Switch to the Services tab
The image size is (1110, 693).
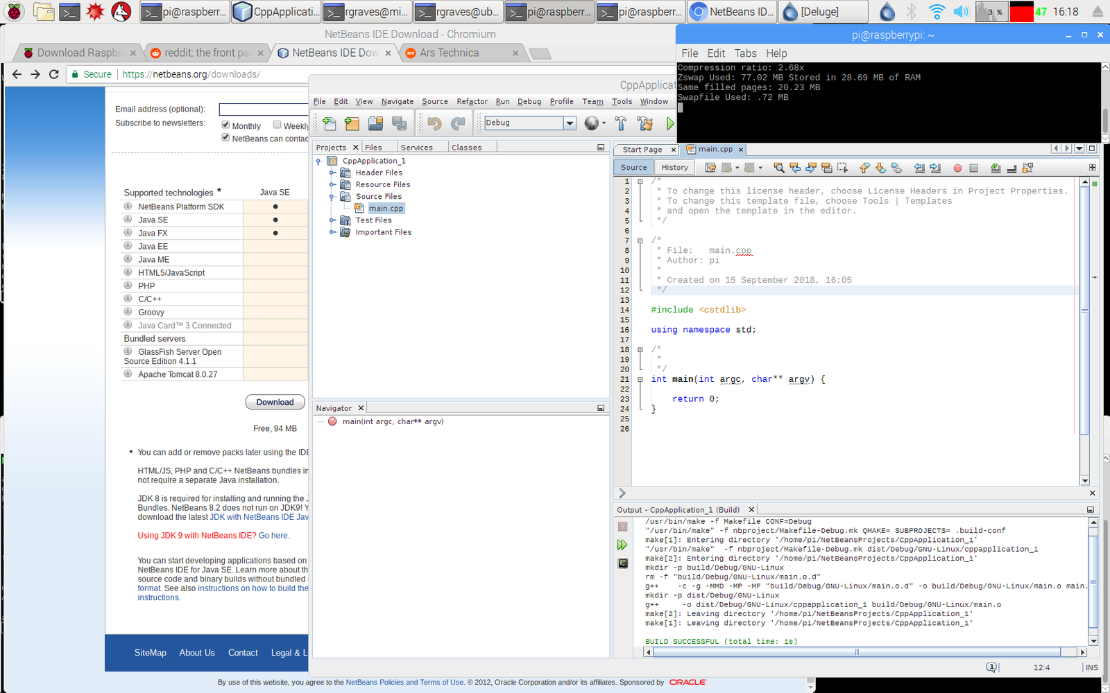[416, 148]
